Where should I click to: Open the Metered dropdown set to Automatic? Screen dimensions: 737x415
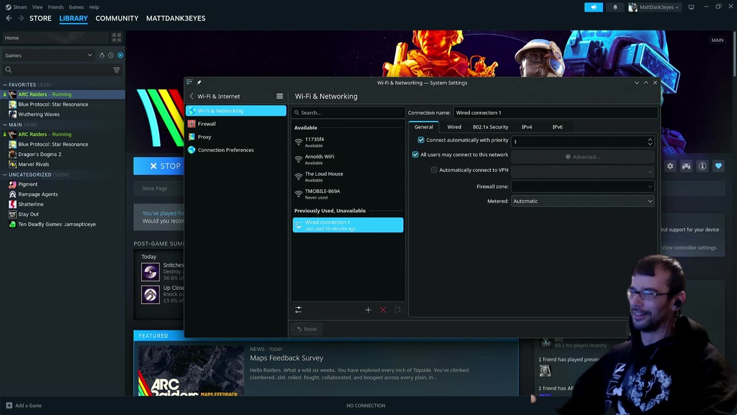[x=583, y=201]
